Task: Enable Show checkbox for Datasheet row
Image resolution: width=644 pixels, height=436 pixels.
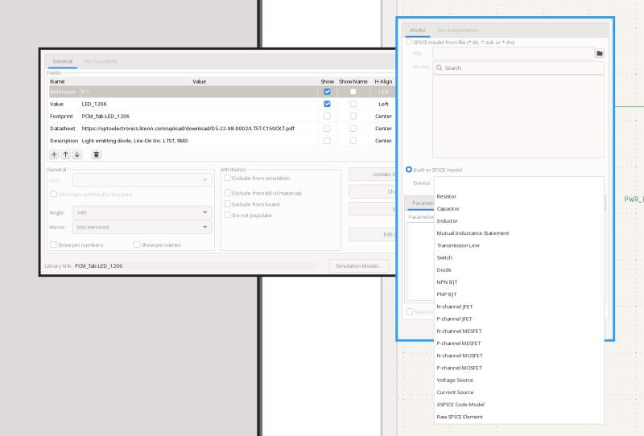Action: click(327, 129)
